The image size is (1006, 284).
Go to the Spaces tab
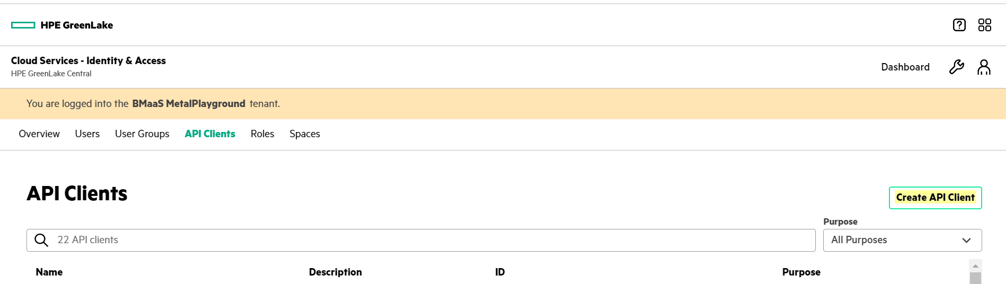[x=305, y=134]
